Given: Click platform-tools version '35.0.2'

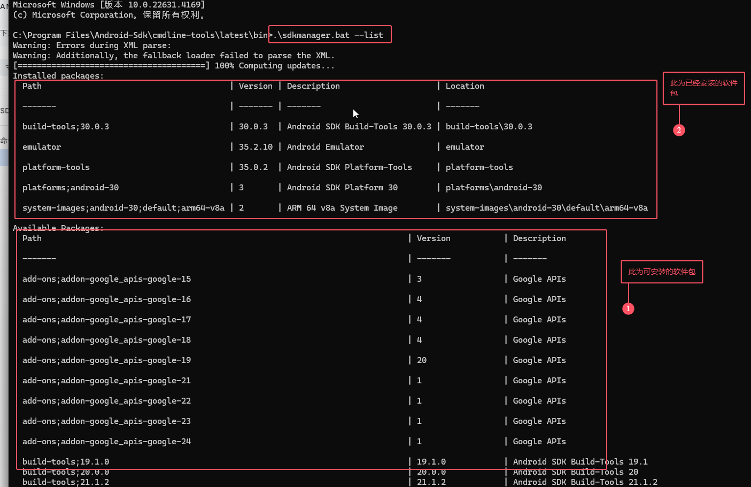Looking at the screenshot, I should (253, 167).
